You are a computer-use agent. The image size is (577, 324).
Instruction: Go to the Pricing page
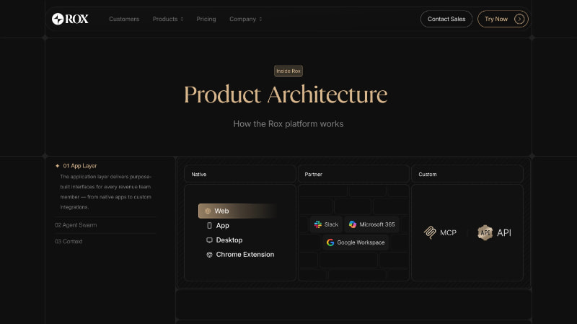coord(206,19)
